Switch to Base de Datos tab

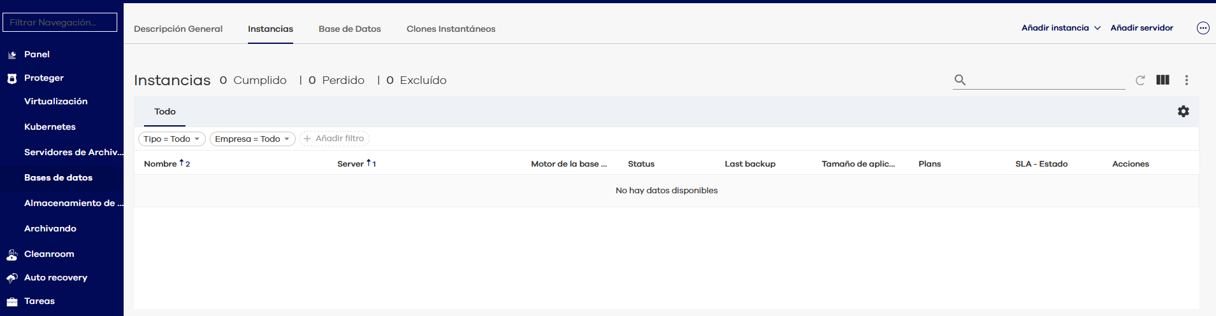(349, 29)
